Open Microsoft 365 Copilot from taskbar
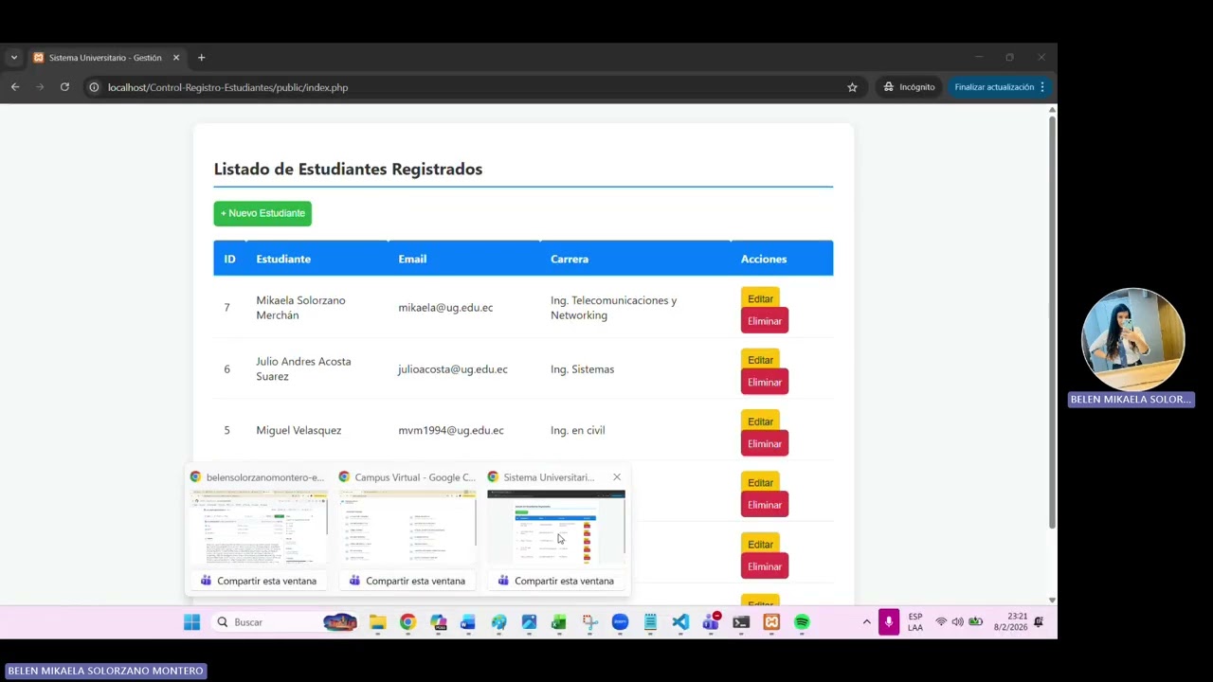Screen dimensions: 1213x682 438,622
